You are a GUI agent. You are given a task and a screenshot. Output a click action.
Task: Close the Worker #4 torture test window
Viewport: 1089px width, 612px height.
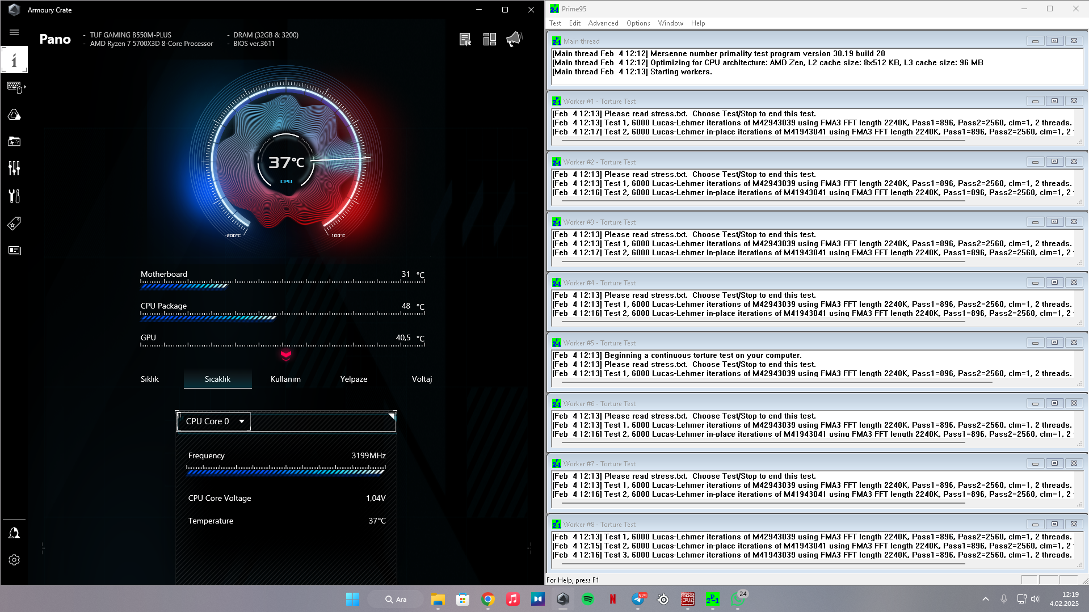1074,282
